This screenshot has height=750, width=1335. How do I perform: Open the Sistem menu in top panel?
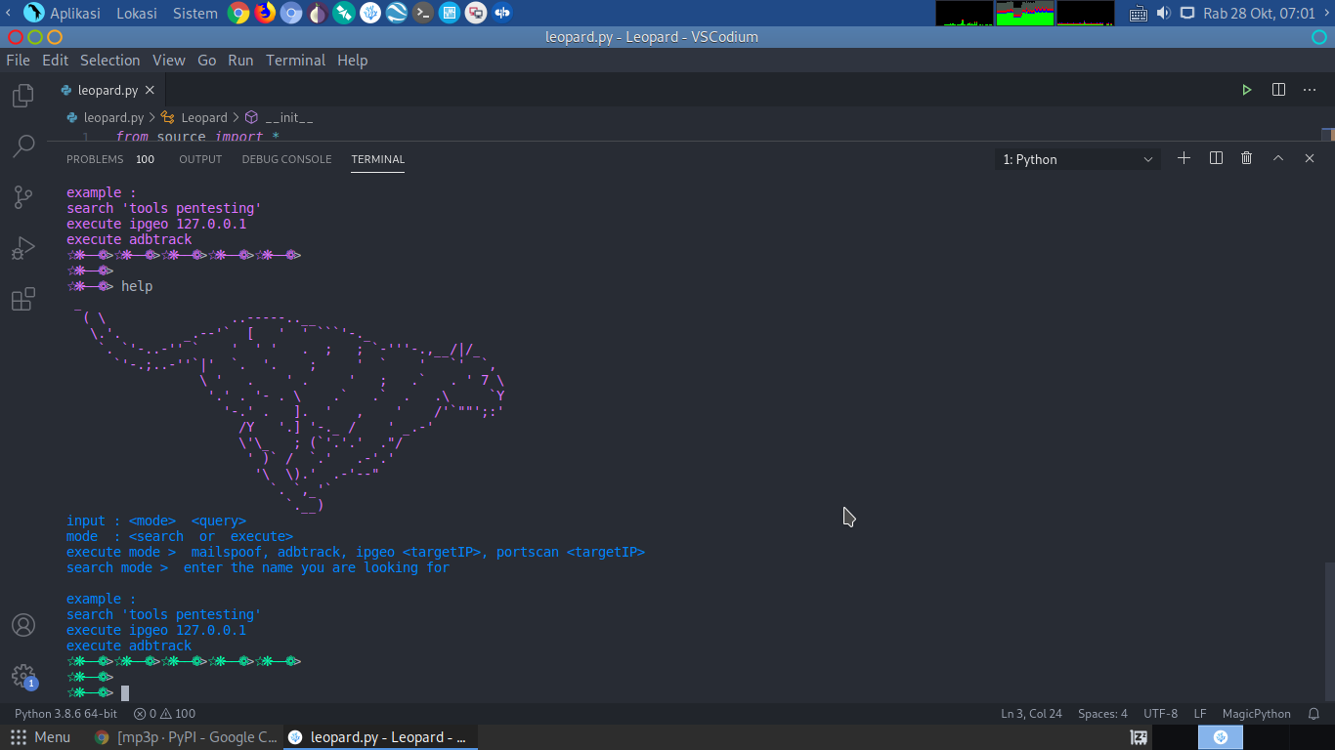(194, 13)
